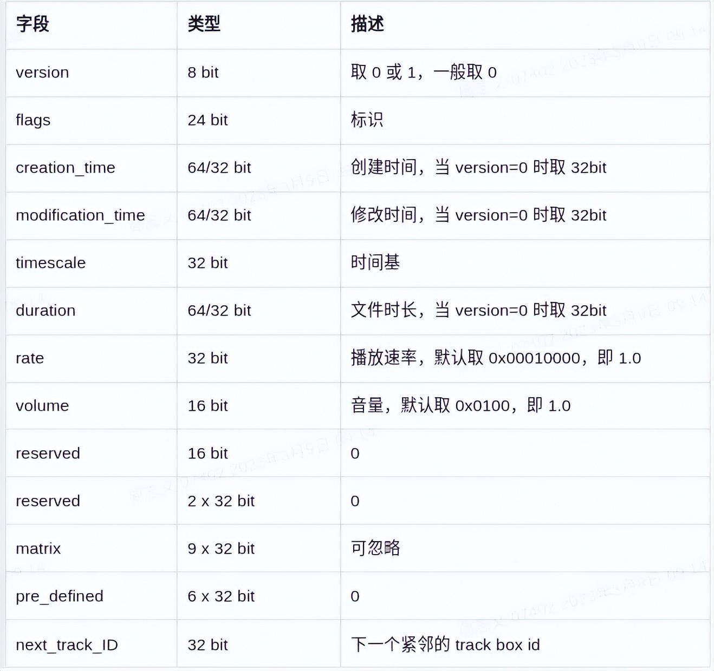Click the duration field label
The width and height of the screenshot is (714, 671).
point(46,311)
